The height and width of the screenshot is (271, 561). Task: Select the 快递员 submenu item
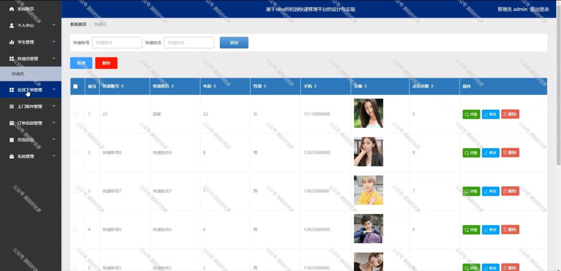31,74
